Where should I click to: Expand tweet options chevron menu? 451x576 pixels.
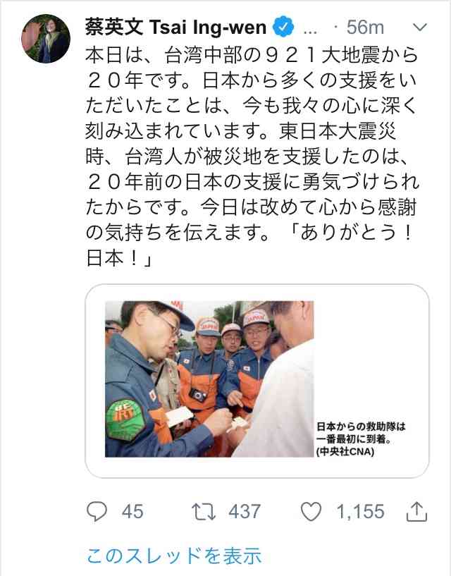[420, 27]
